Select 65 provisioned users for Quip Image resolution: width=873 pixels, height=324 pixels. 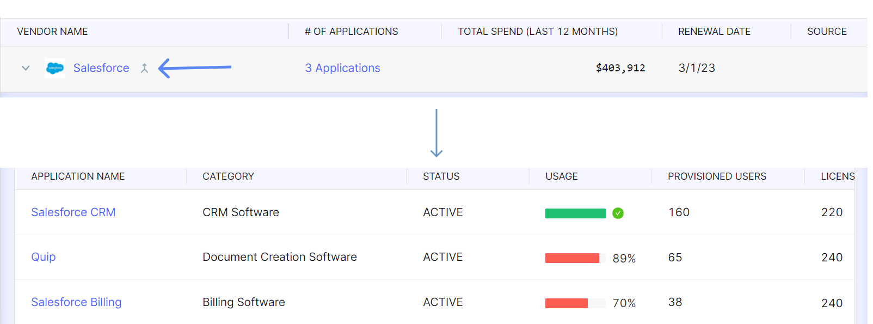coord(675,258)
